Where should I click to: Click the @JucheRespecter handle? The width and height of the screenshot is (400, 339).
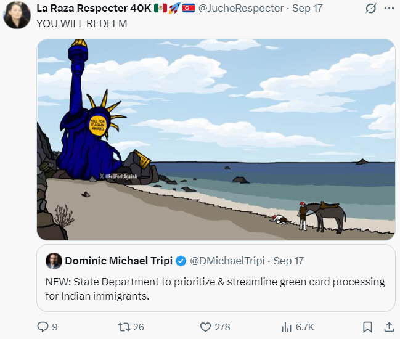pyautogui.click(x=241, y=8)
